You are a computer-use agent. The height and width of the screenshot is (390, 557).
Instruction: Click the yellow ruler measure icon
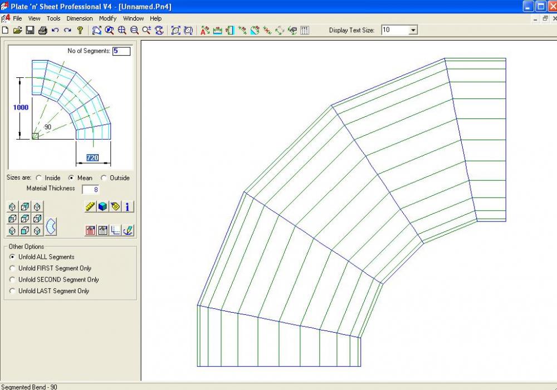pyautogui.click(x=90, y=206)
